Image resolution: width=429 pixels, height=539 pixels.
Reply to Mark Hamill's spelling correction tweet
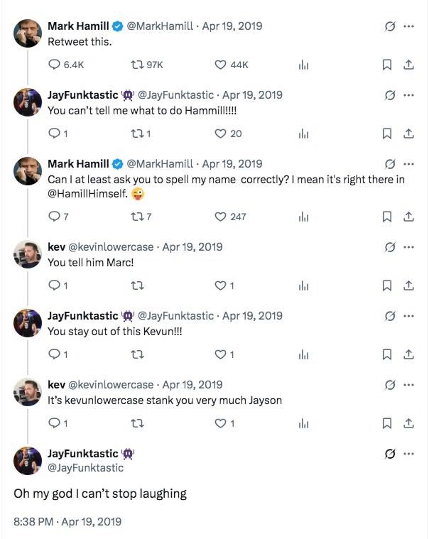click(x=54, y=217)
